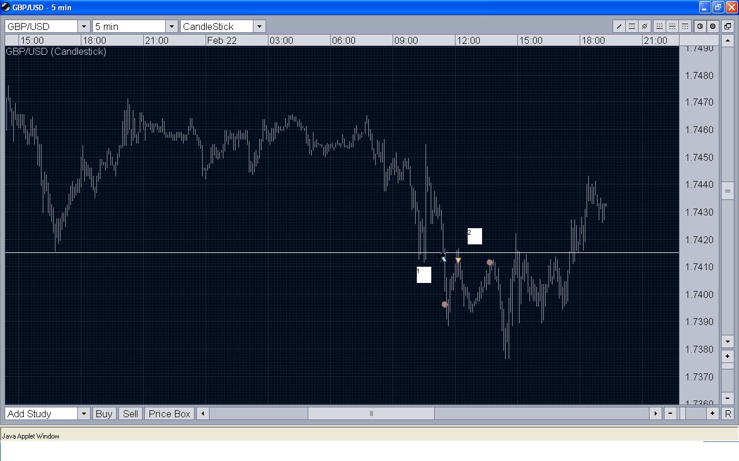739x461 pixels.
Task: Click the vertical zoom slider track
Action: [727, 377]
